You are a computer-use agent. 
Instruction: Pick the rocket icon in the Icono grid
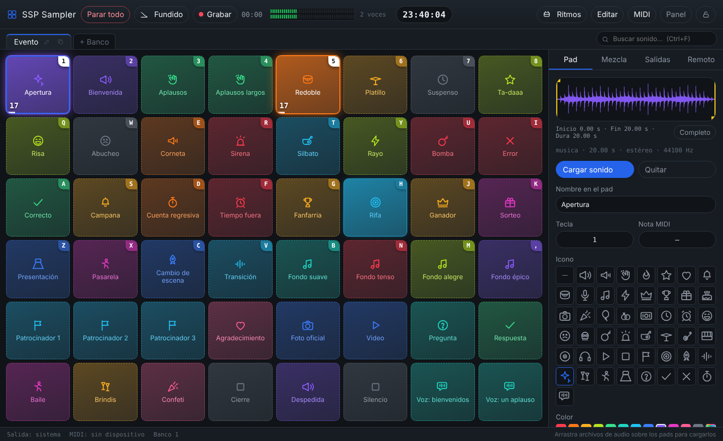point(686,356)
